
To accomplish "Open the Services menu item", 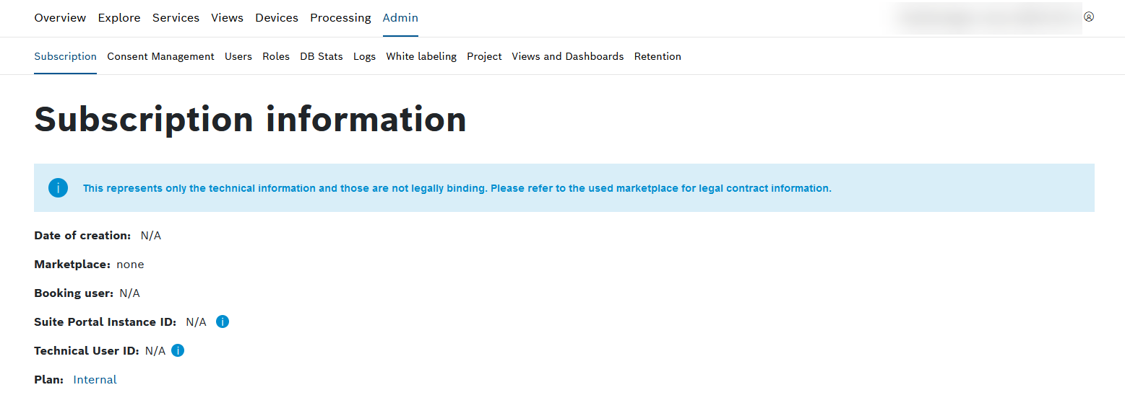I will pyautogui.click(x=176, y=18).
